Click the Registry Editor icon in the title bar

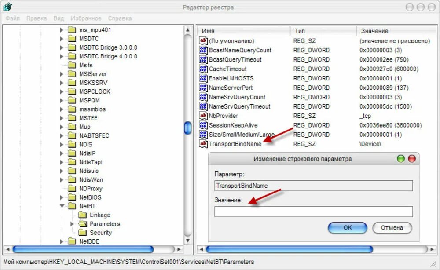click(x=7, y=7)
